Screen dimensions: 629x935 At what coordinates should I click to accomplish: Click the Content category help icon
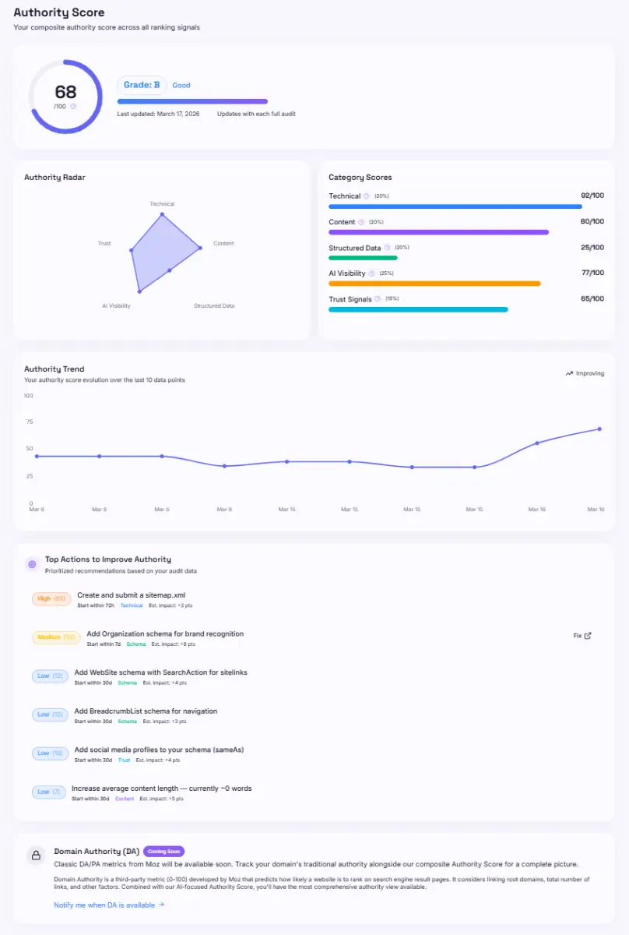[x=362, y=222]
